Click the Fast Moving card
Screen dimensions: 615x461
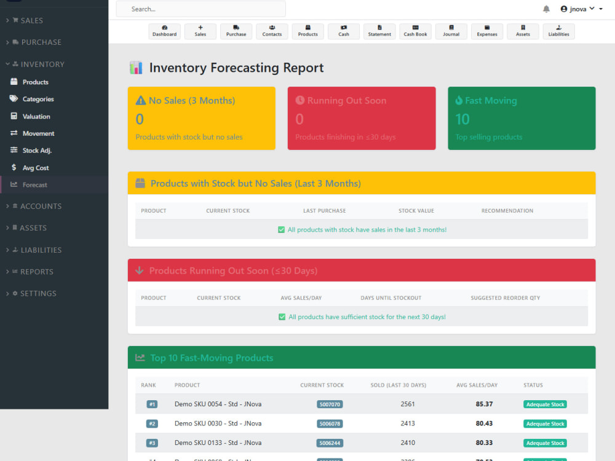click(522, 118)
